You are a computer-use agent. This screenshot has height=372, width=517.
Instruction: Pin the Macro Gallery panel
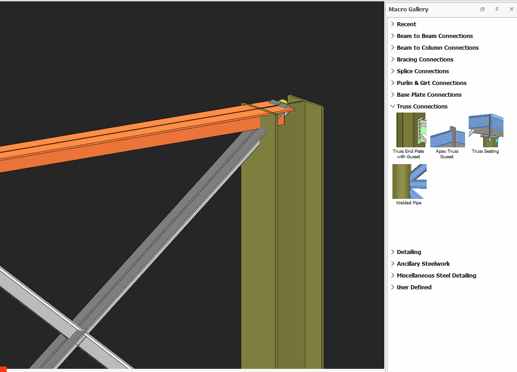(497, 9)
